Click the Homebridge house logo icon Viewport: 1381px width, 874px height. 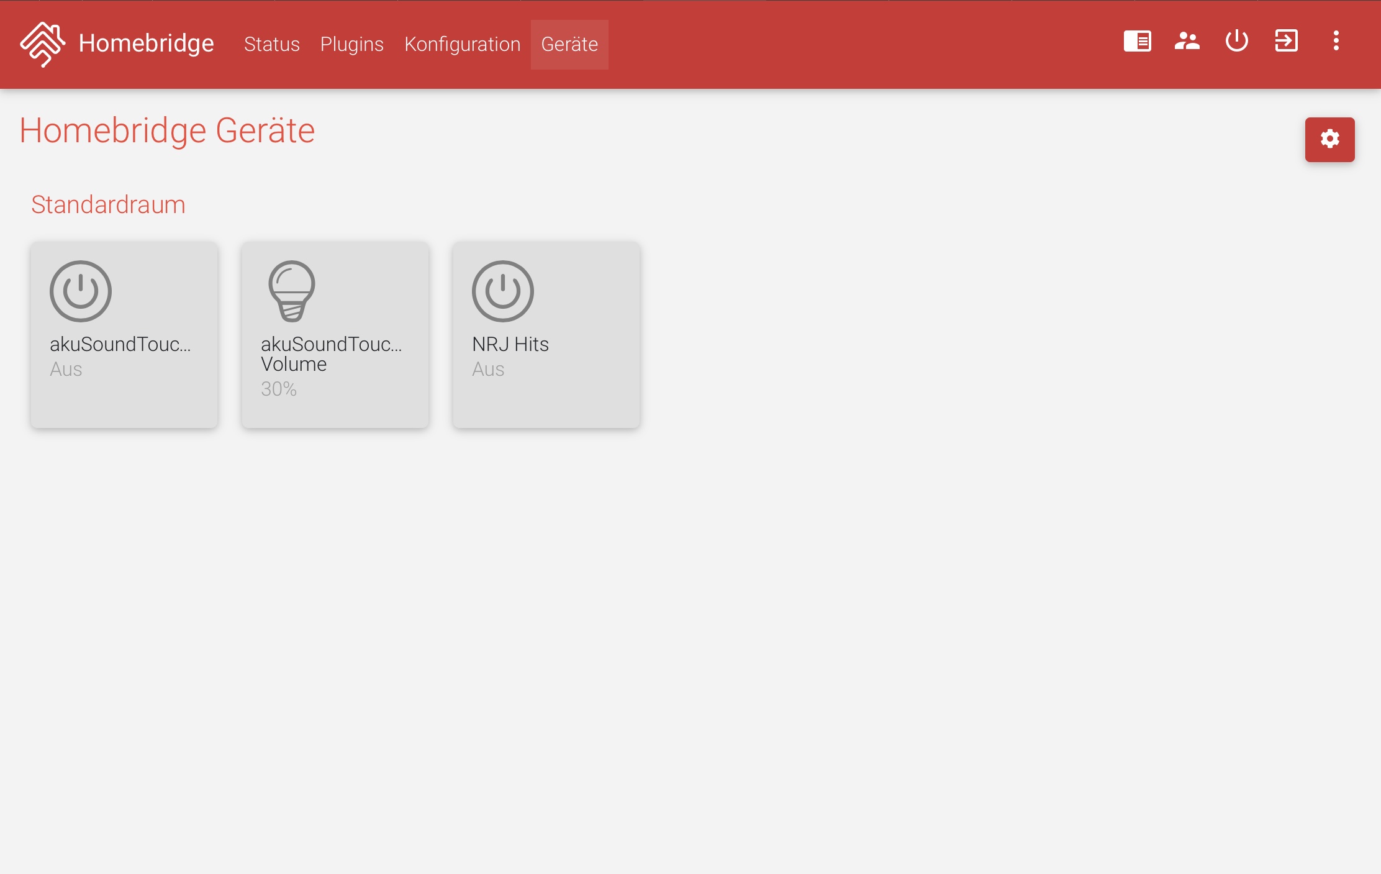click(42, 43)
